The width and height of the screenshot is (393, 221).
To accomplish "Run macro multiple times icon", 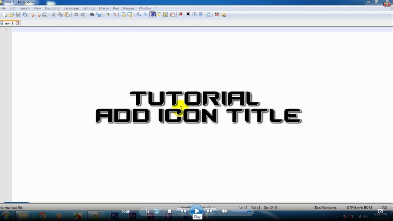I will pyautogui.click(x=201, y=14).
